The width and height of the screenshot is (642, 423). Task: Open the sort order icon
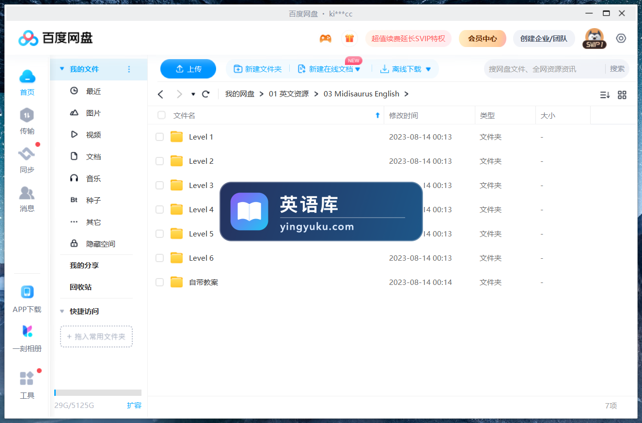point(605,95)
